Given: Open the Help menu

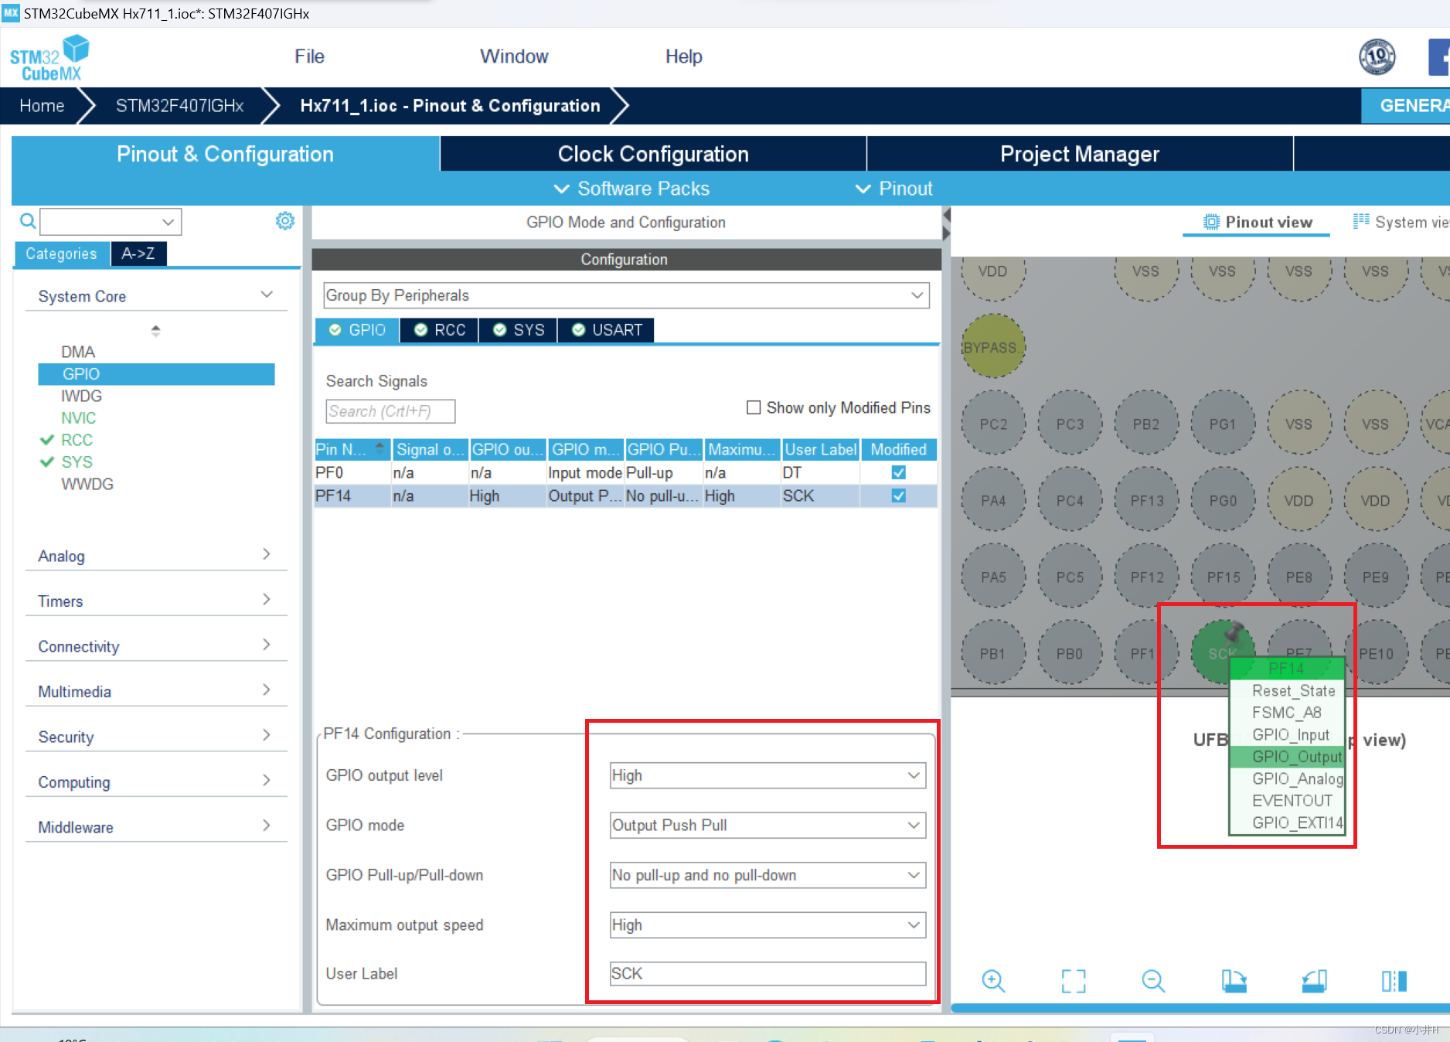Looking at the screenshot, I should (684, 56).
